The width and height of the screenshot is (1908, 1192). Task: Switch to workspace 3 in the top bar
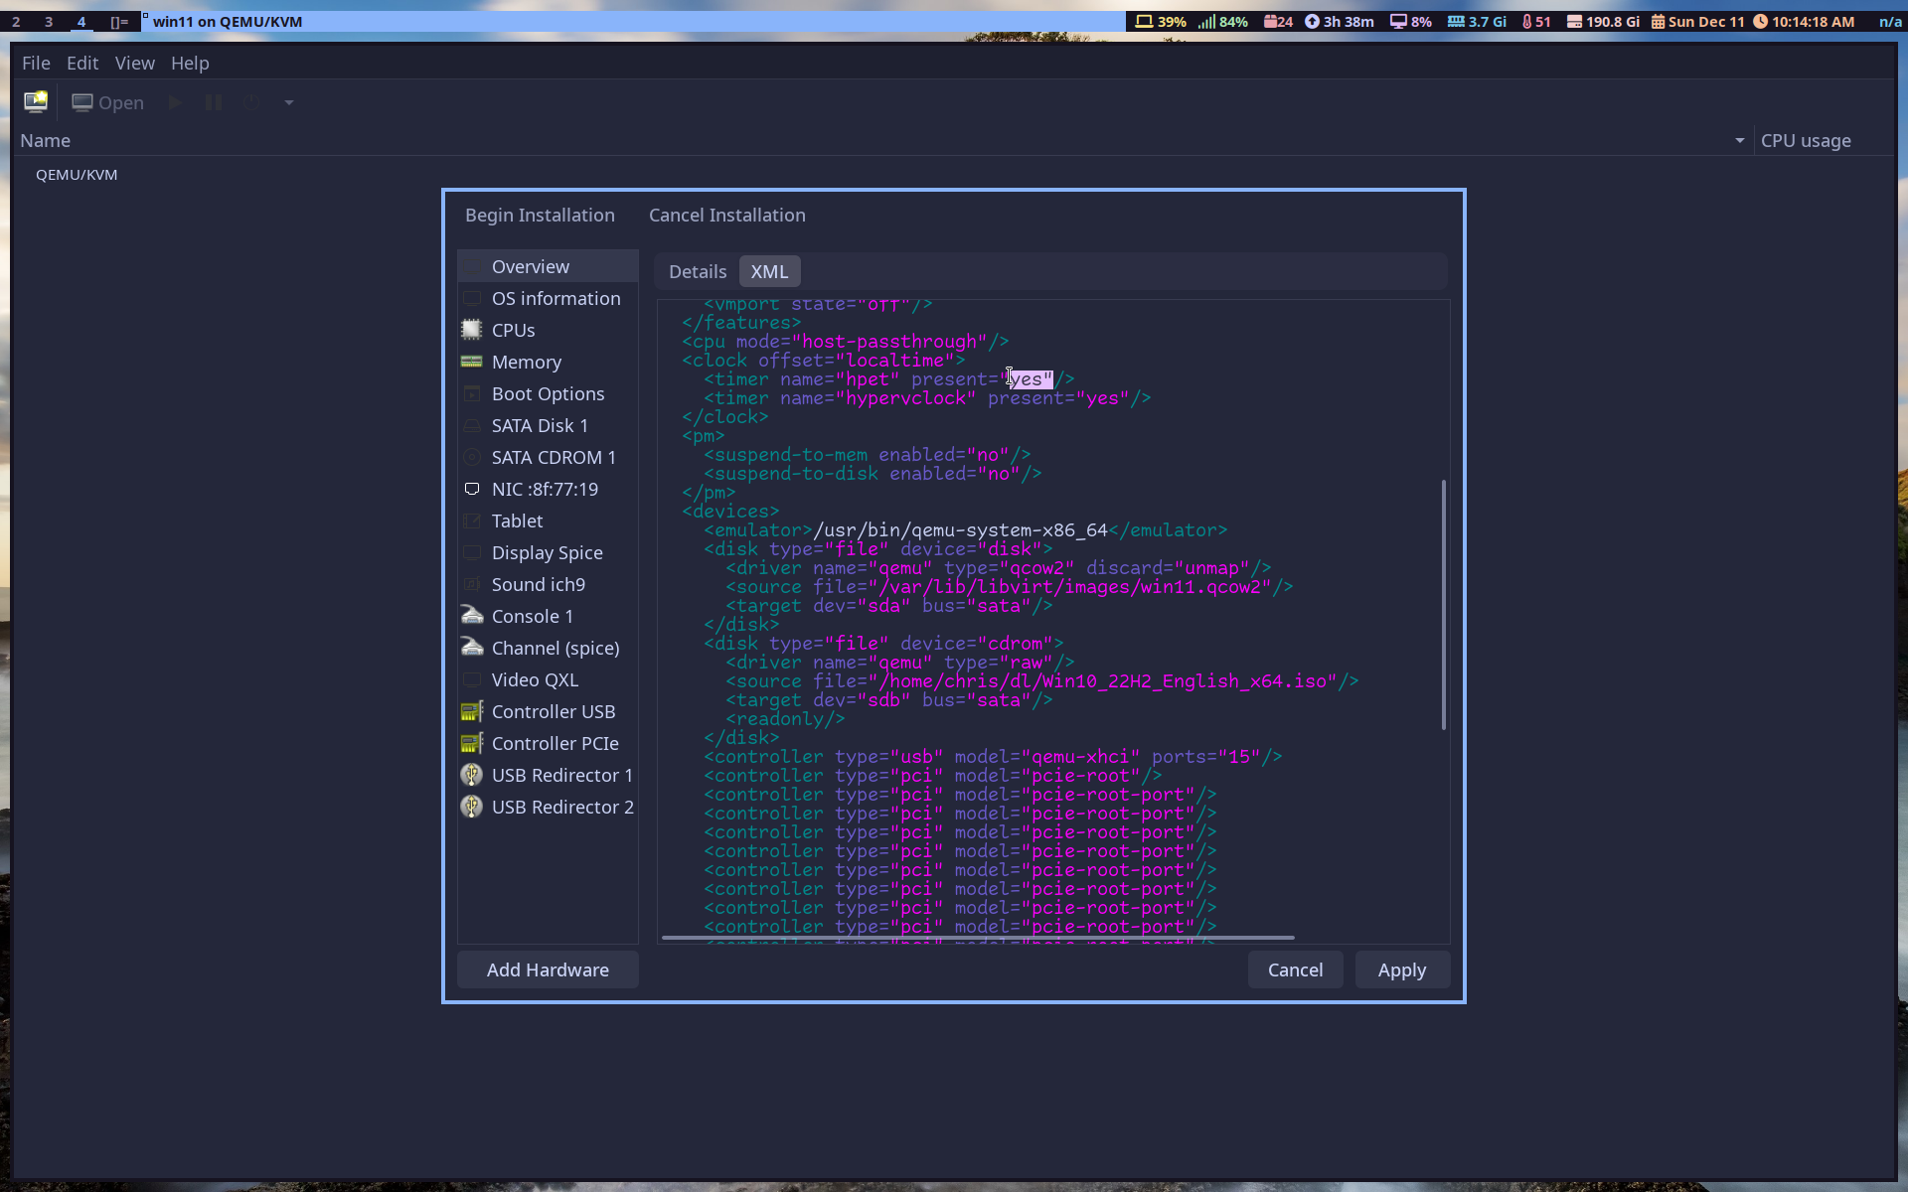pos(49,22)
